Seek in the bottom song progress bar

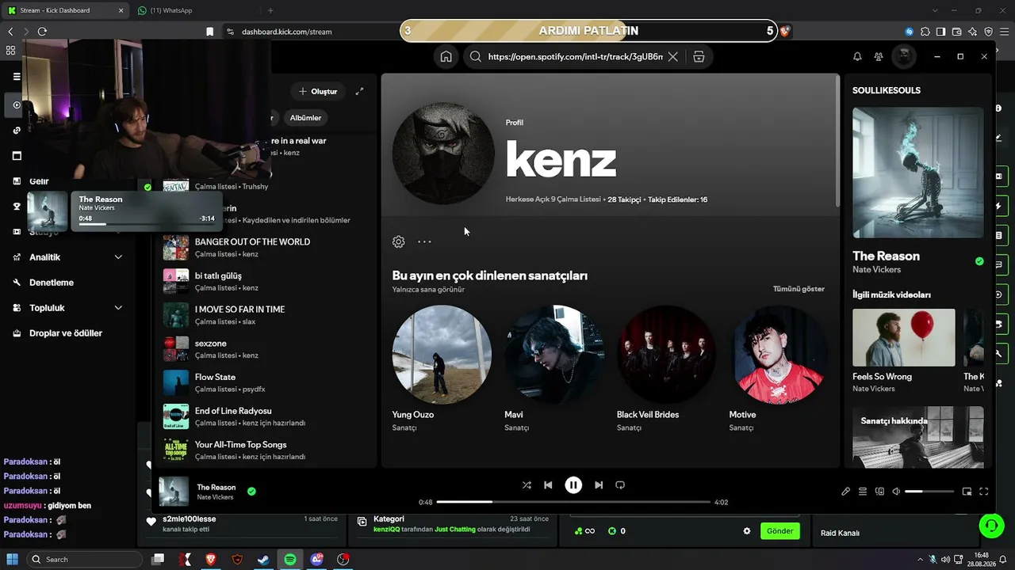pos(573,502)
